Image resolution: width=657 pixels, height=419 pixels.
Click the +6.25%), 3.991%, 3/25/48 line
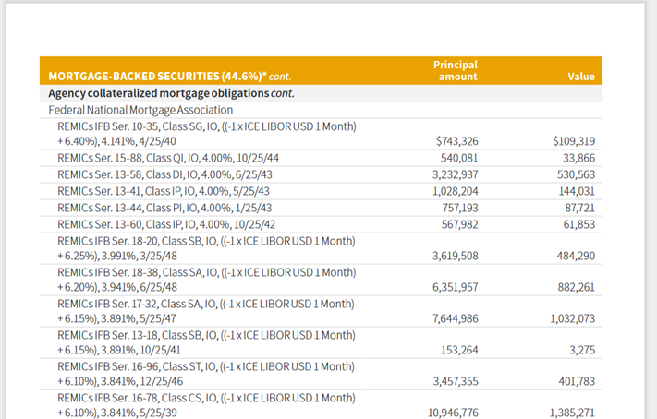pos(117,257)
